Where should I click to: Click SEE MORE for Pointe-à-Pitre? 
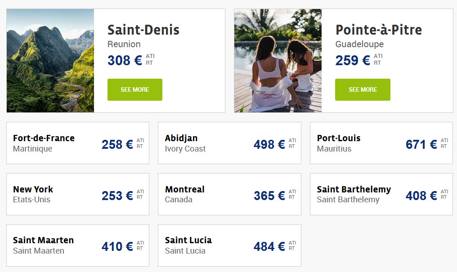point(363,90)
